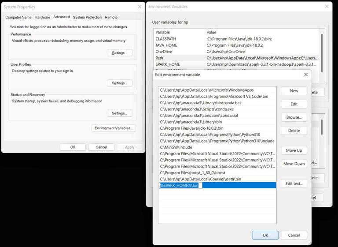Screen dimensions: 338x247
Task: Select the Path user variable row
Action: (x=236, y=58)
